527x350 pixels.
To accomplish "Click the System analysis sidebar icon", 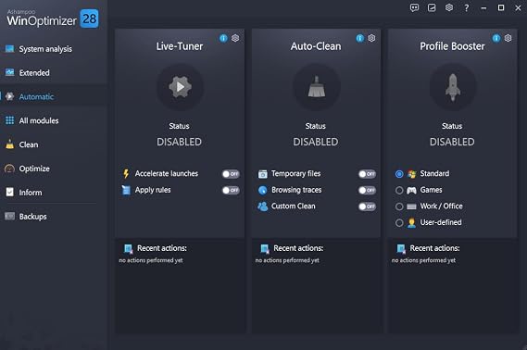I will [x=10, y=49].
